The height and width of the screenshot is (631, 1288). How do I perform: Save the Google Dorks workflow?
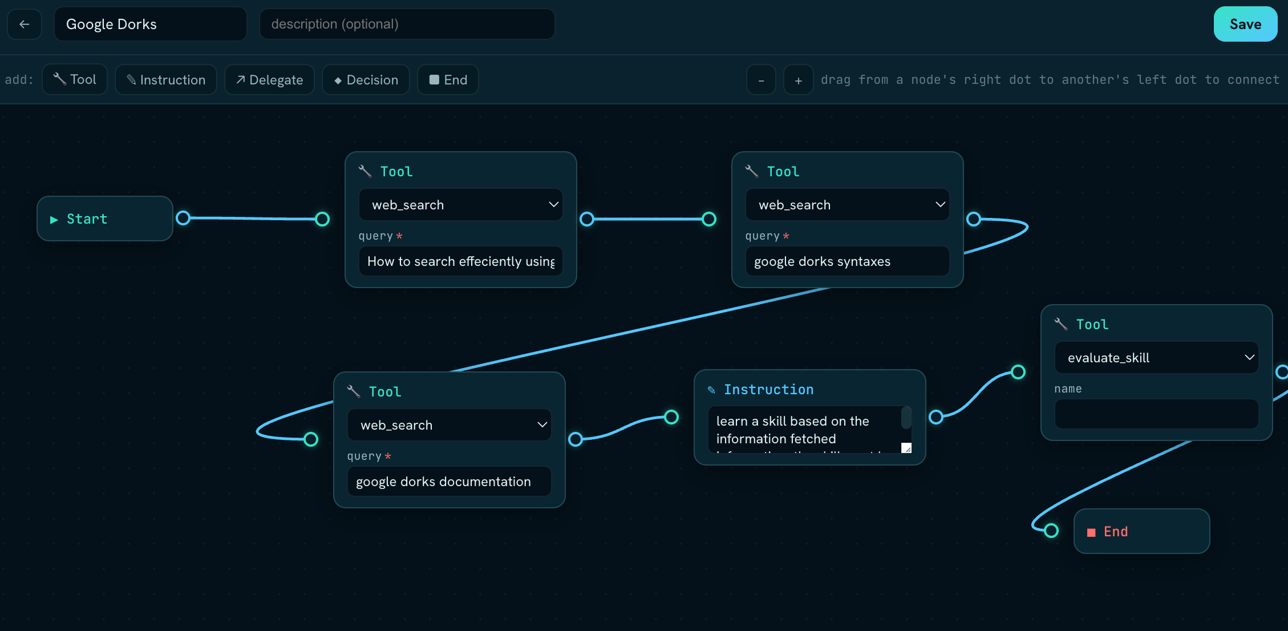click(1246, 24)
